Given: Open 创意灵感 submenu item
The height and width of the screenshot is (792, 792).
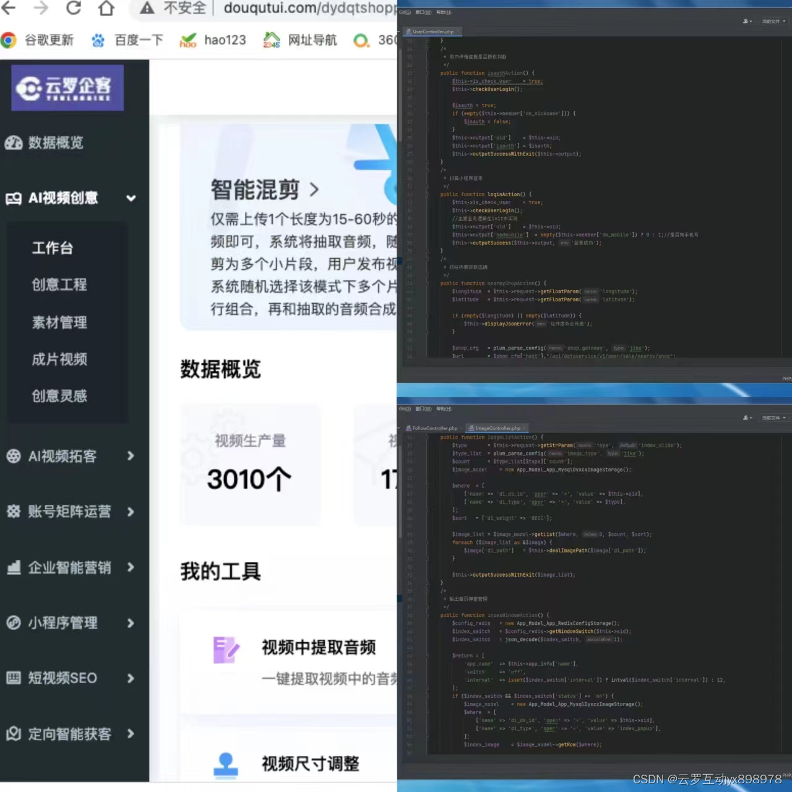Looking at the screenshot, I should click(x=59, y=396).
